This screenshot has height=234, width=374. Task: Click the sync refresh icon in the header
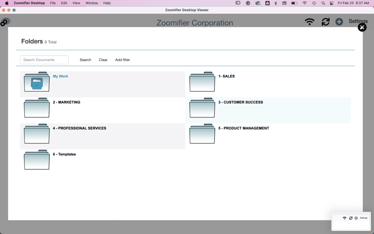coord(325,22)
